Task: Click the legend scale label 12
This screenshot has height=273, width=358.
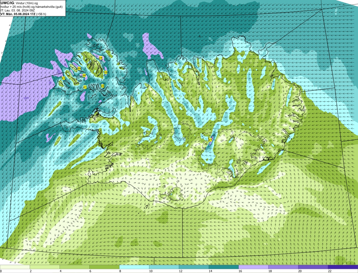Action: [x=181, y=271]
